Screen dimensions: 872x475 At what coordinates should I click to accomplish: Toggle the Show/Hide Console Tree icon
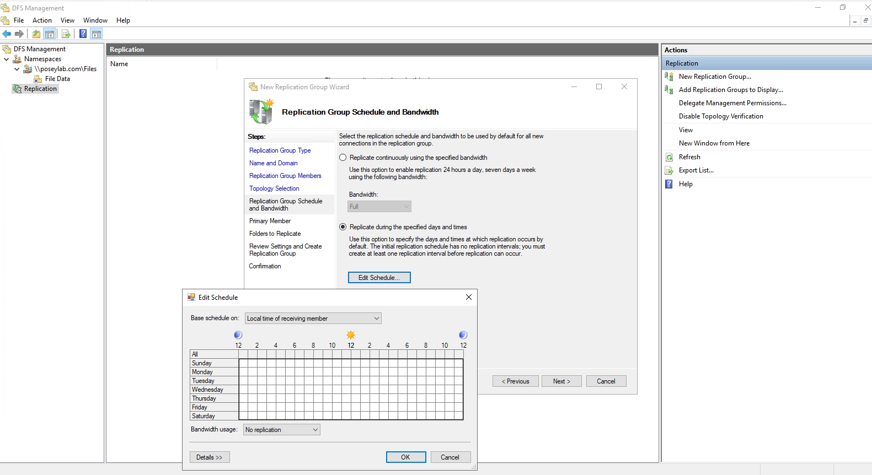click(x=50, y=34)
